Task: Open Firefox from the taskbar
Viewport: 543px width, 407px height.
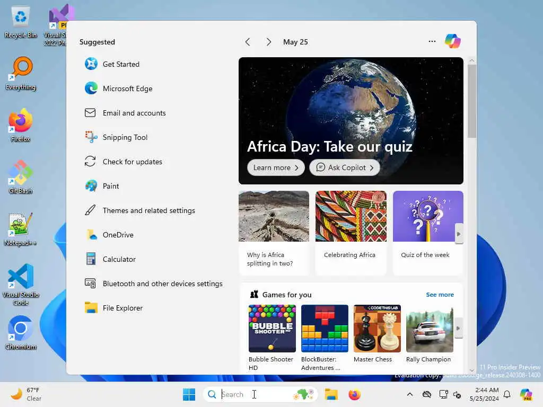Action: [x=355, y=394]
